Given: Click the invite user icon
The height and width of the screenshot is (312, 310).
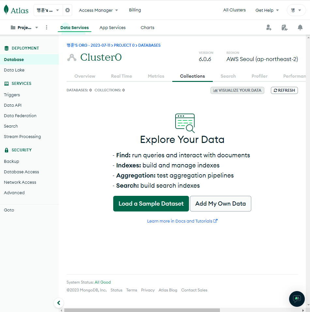Looking at the screenshot, I should click(x=269, y=27).
